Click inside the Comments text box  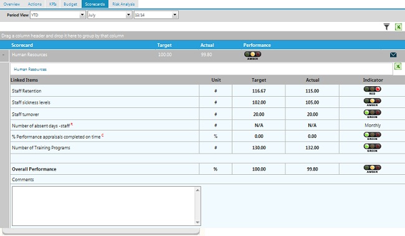[103, 206]
